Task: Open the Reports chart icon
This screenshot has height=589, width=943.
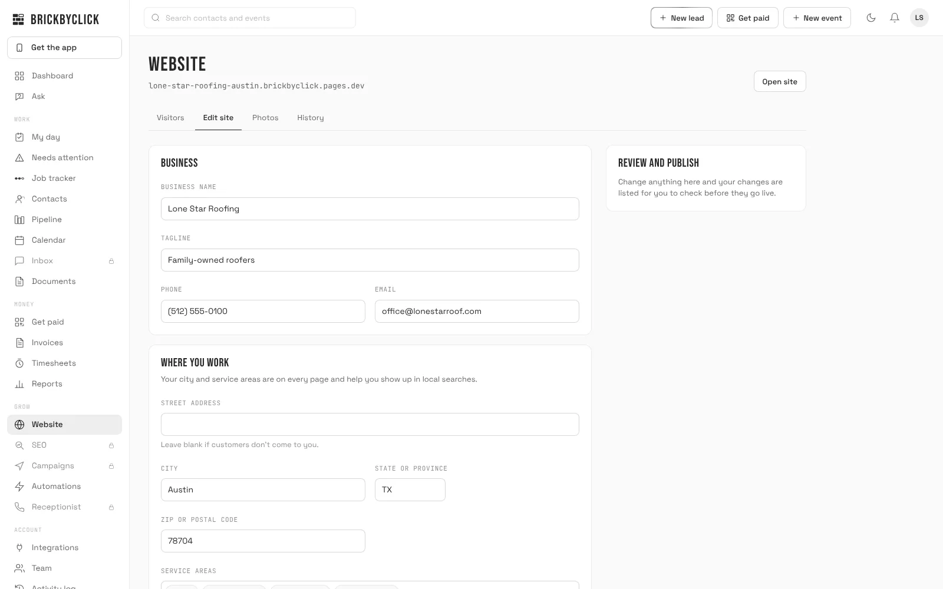Action: click(19, 384)
